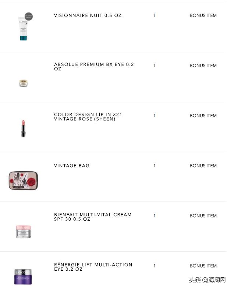Click quantity 1 for Color Design Lip

(154, 116)
